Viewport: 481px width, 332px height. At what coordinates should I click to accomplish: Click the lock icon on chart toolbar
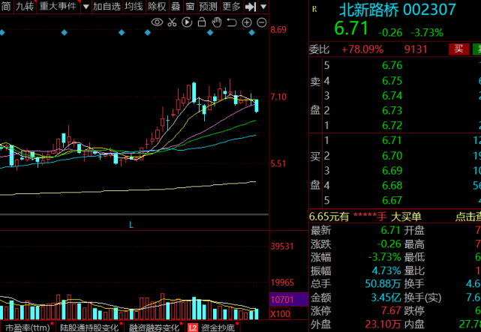pos(202,22)
